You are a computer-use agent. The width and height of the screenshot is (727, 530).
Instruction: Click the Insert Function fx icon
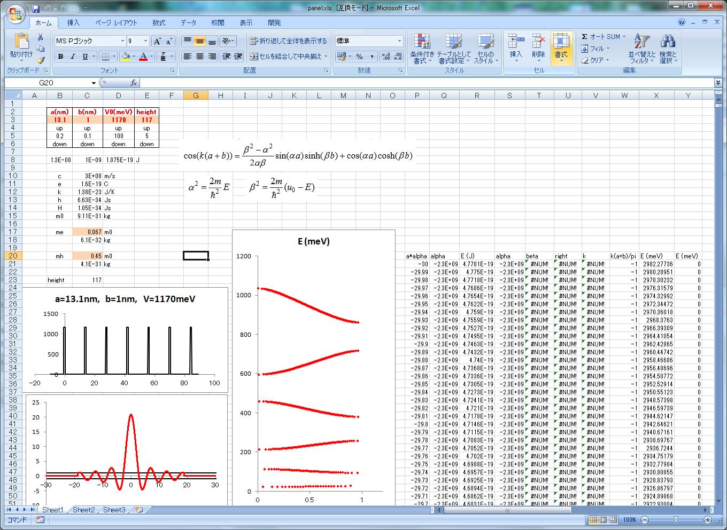coord(134,83)
